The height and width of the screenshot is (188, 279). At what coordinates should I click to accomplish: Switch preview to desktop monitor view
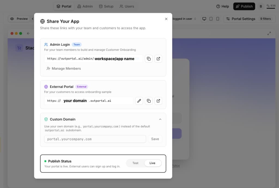(204, 19)
